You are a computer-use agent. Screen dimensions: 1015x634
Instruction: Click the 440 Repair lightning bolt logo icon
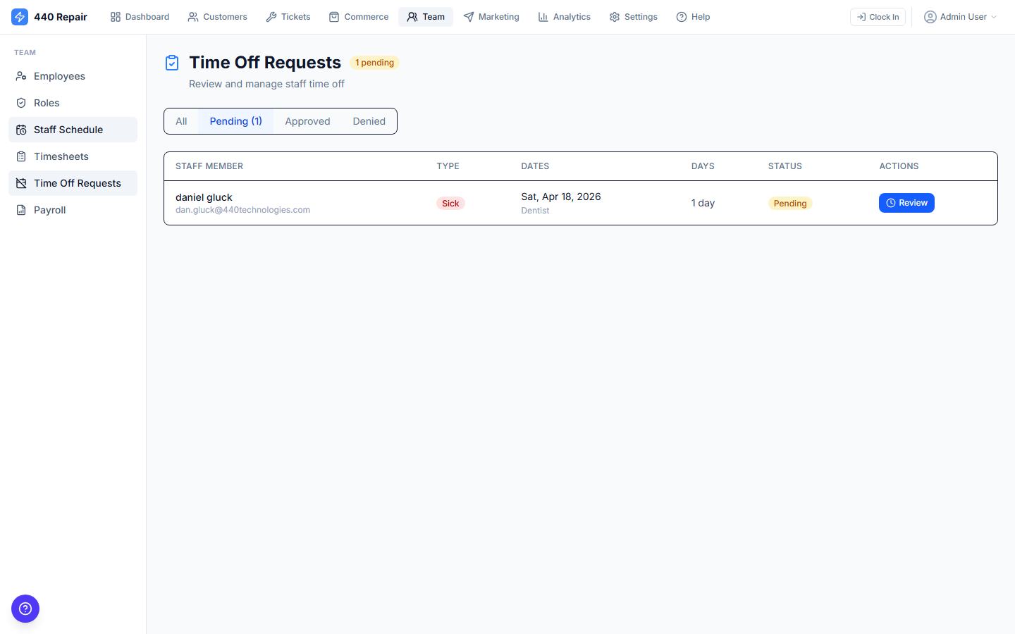coord(20,16)
